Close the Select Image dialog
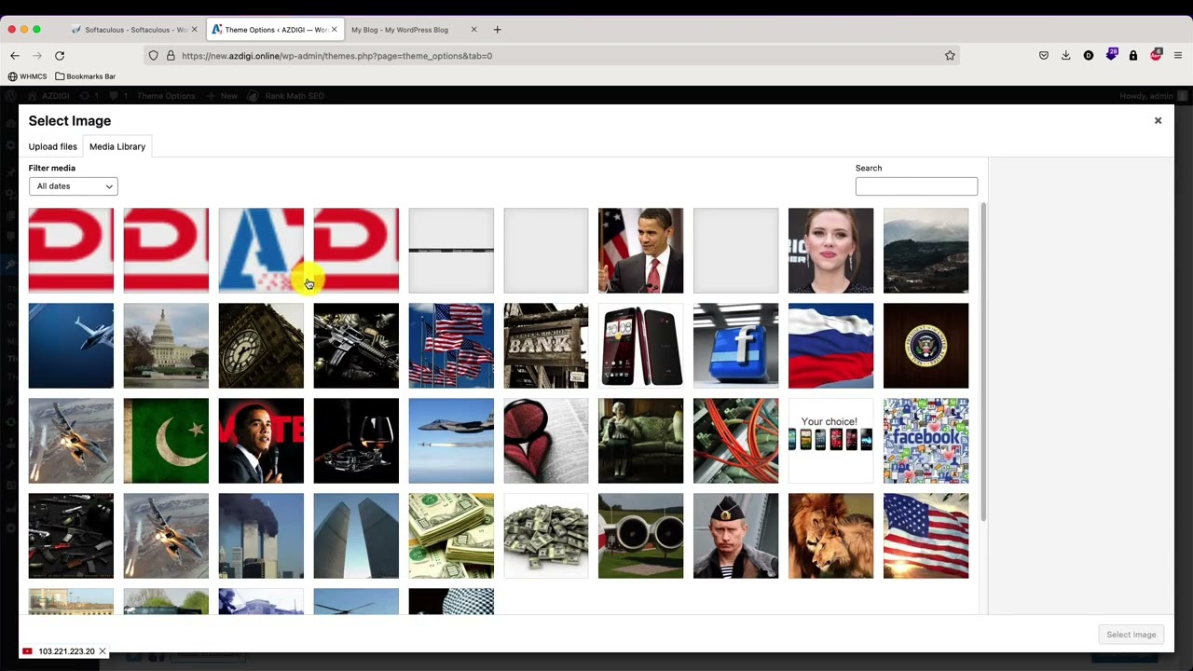 tap(1158, 120)
